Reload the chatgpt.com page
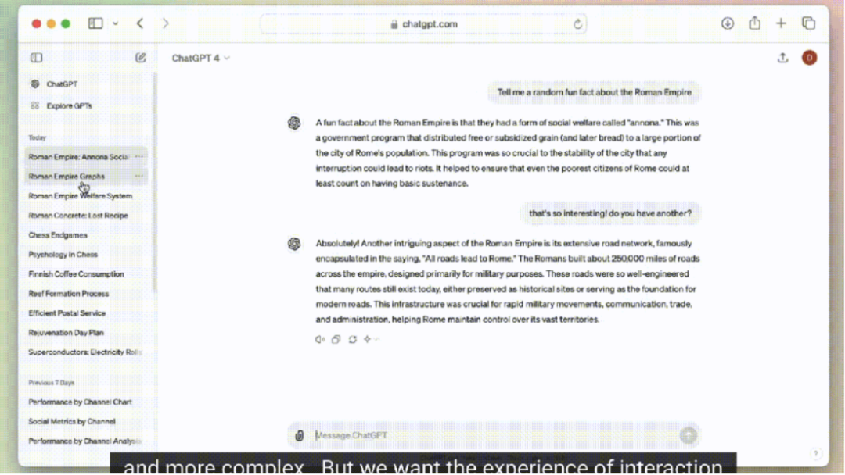Screen dimensions: 845x475 coord(577,24)
